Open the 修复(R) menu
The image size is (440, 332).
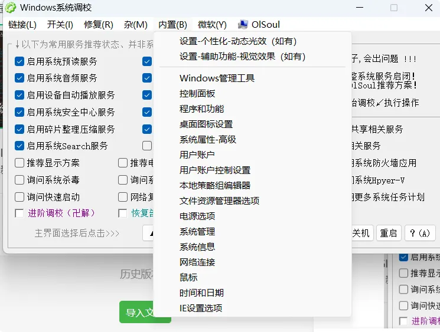tap(99, 25)
